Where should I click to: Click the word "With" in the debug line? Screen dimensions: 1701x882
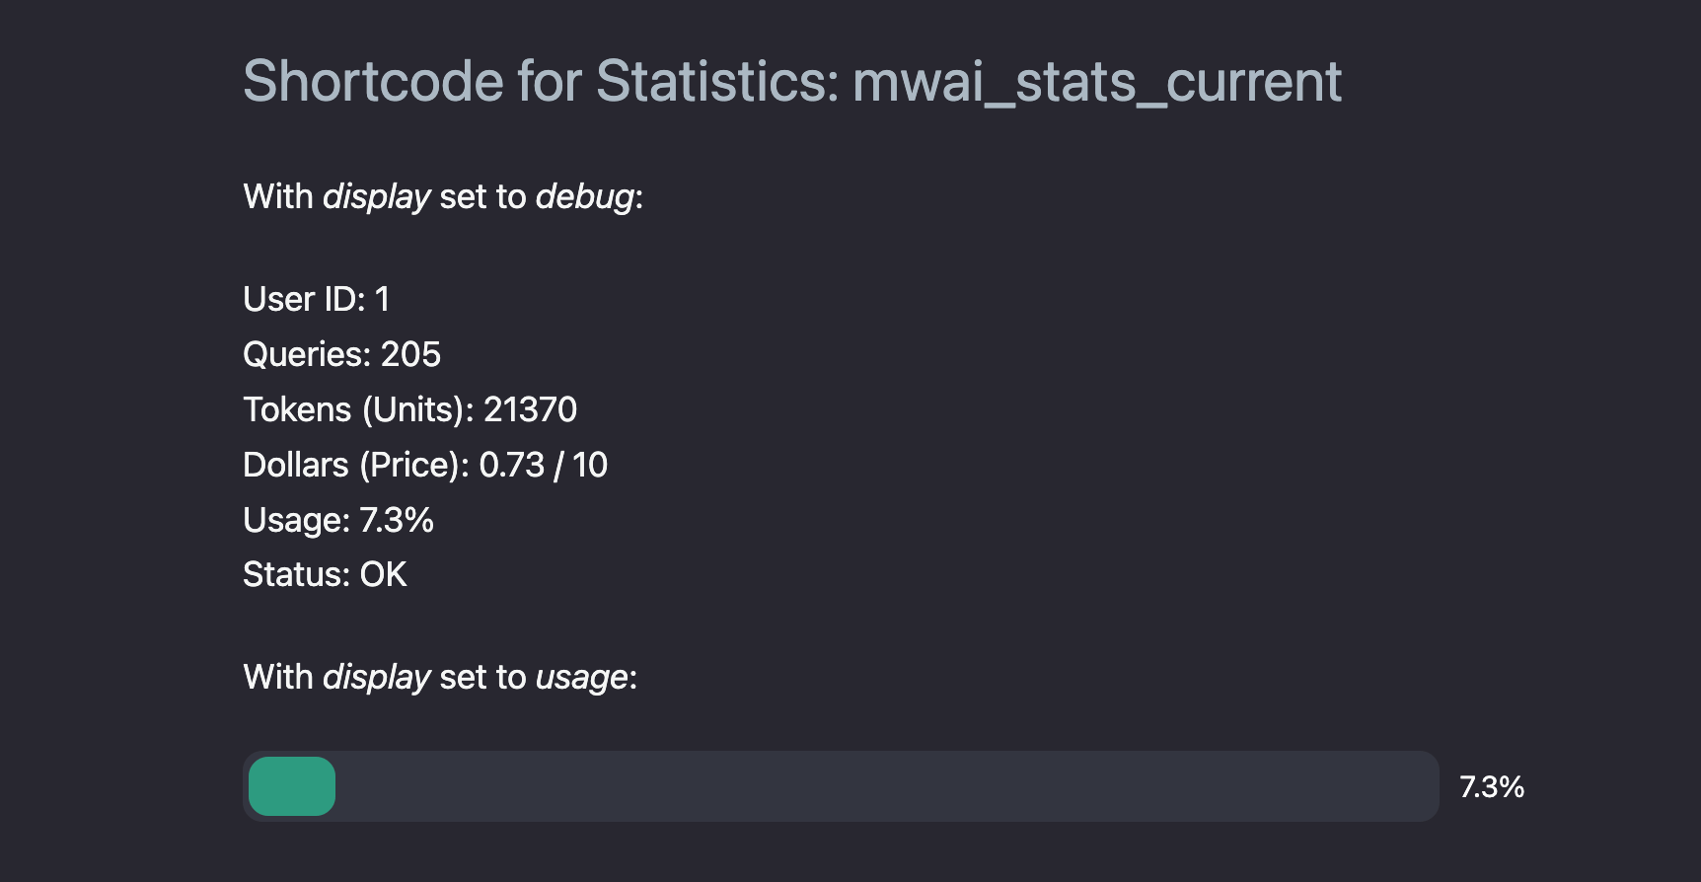click(278, 197)
